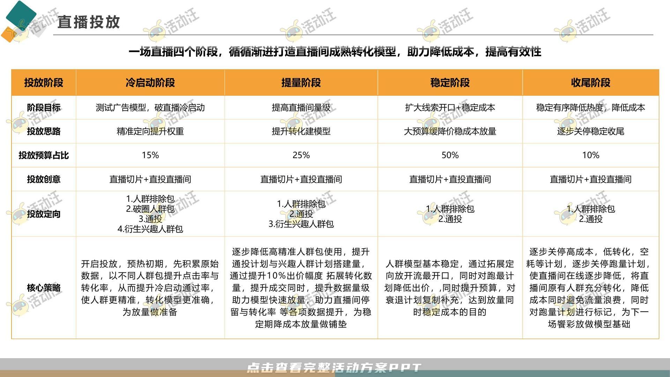670x377 pixels.
Task: Select the 提量阶段 column header
Action: click(x=300, y=83)
